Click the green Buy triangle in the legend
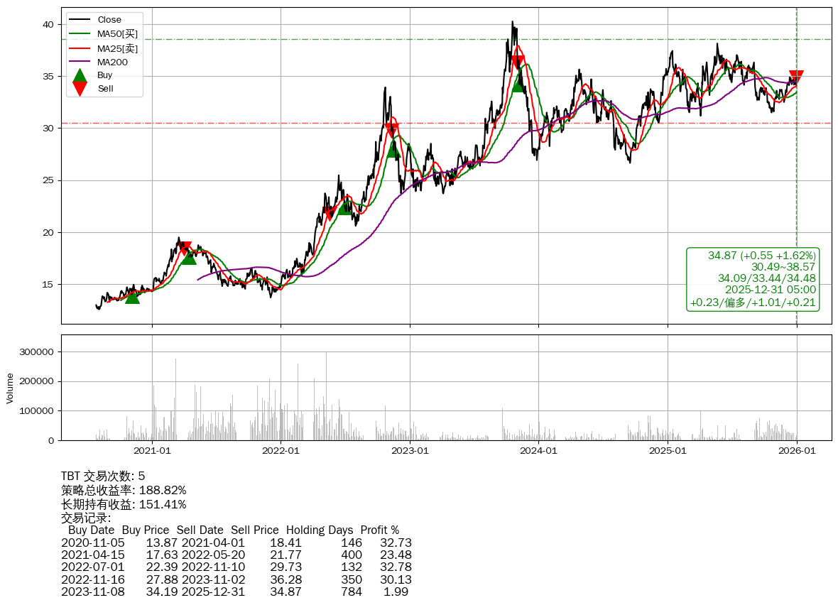This screenshot has height=605, width=838. 80,76
